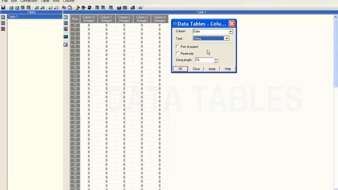
Task: Enable the Part of project checkbox
Action: (177, 46)
